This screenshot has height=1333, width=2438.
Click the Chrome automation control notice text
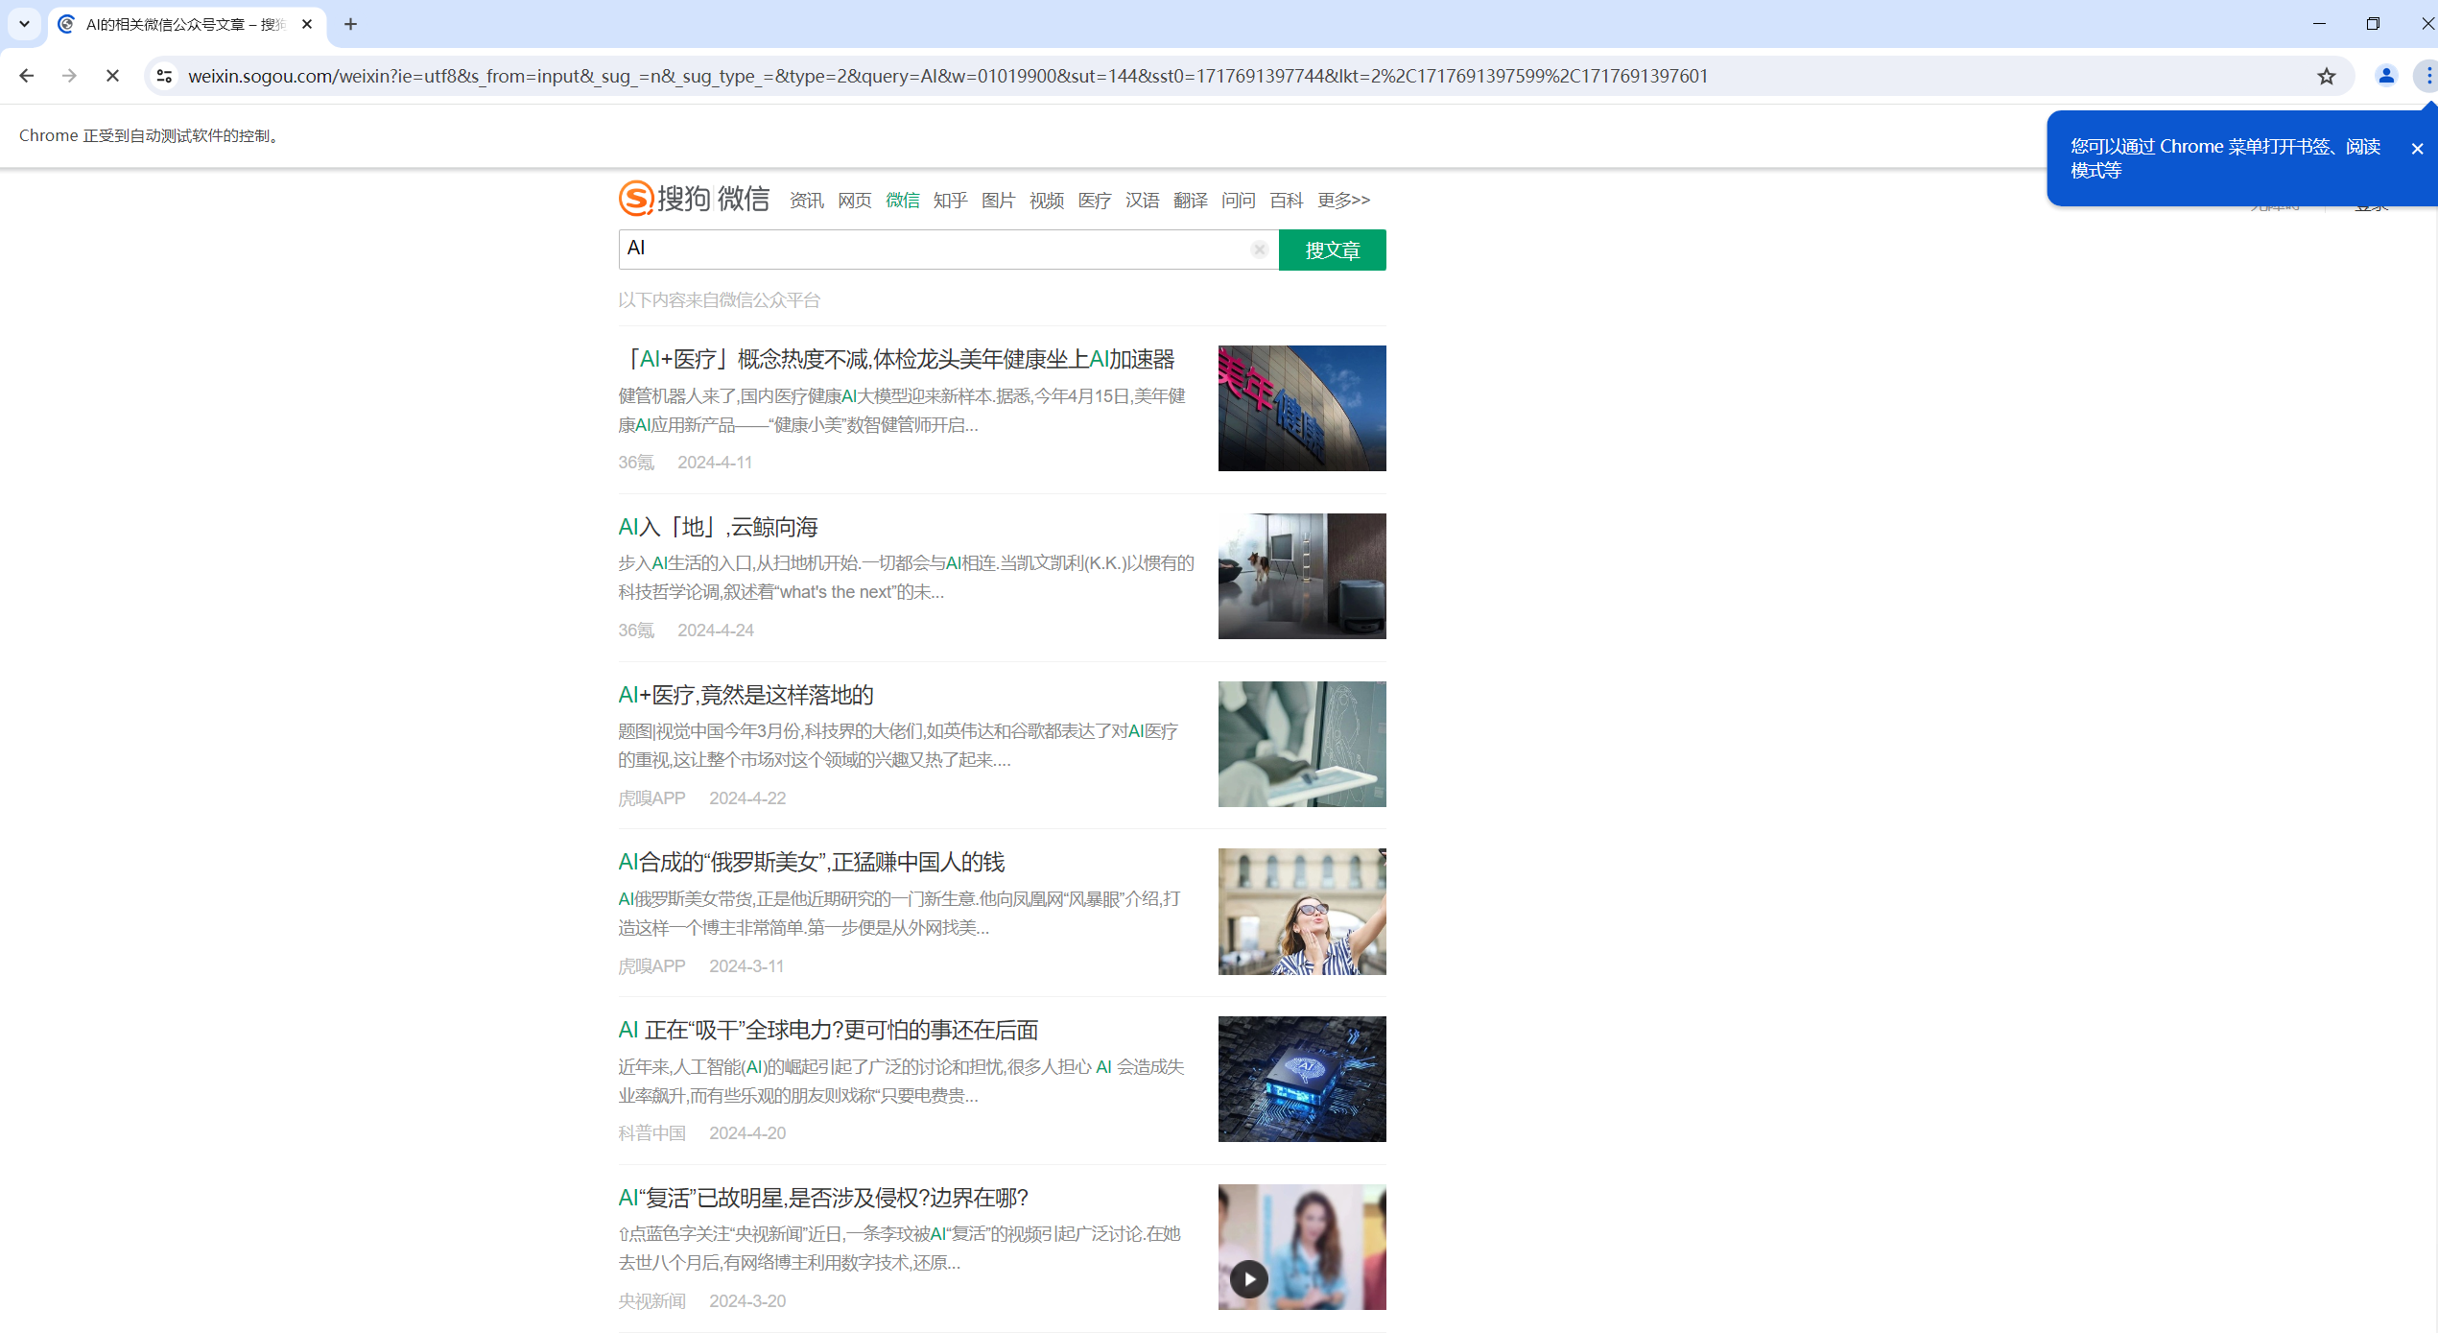point(150,136)
